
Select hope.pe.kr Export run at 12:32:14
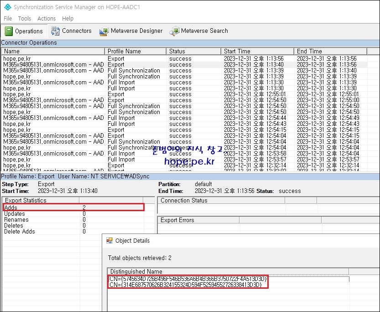[x=185, y=166]
